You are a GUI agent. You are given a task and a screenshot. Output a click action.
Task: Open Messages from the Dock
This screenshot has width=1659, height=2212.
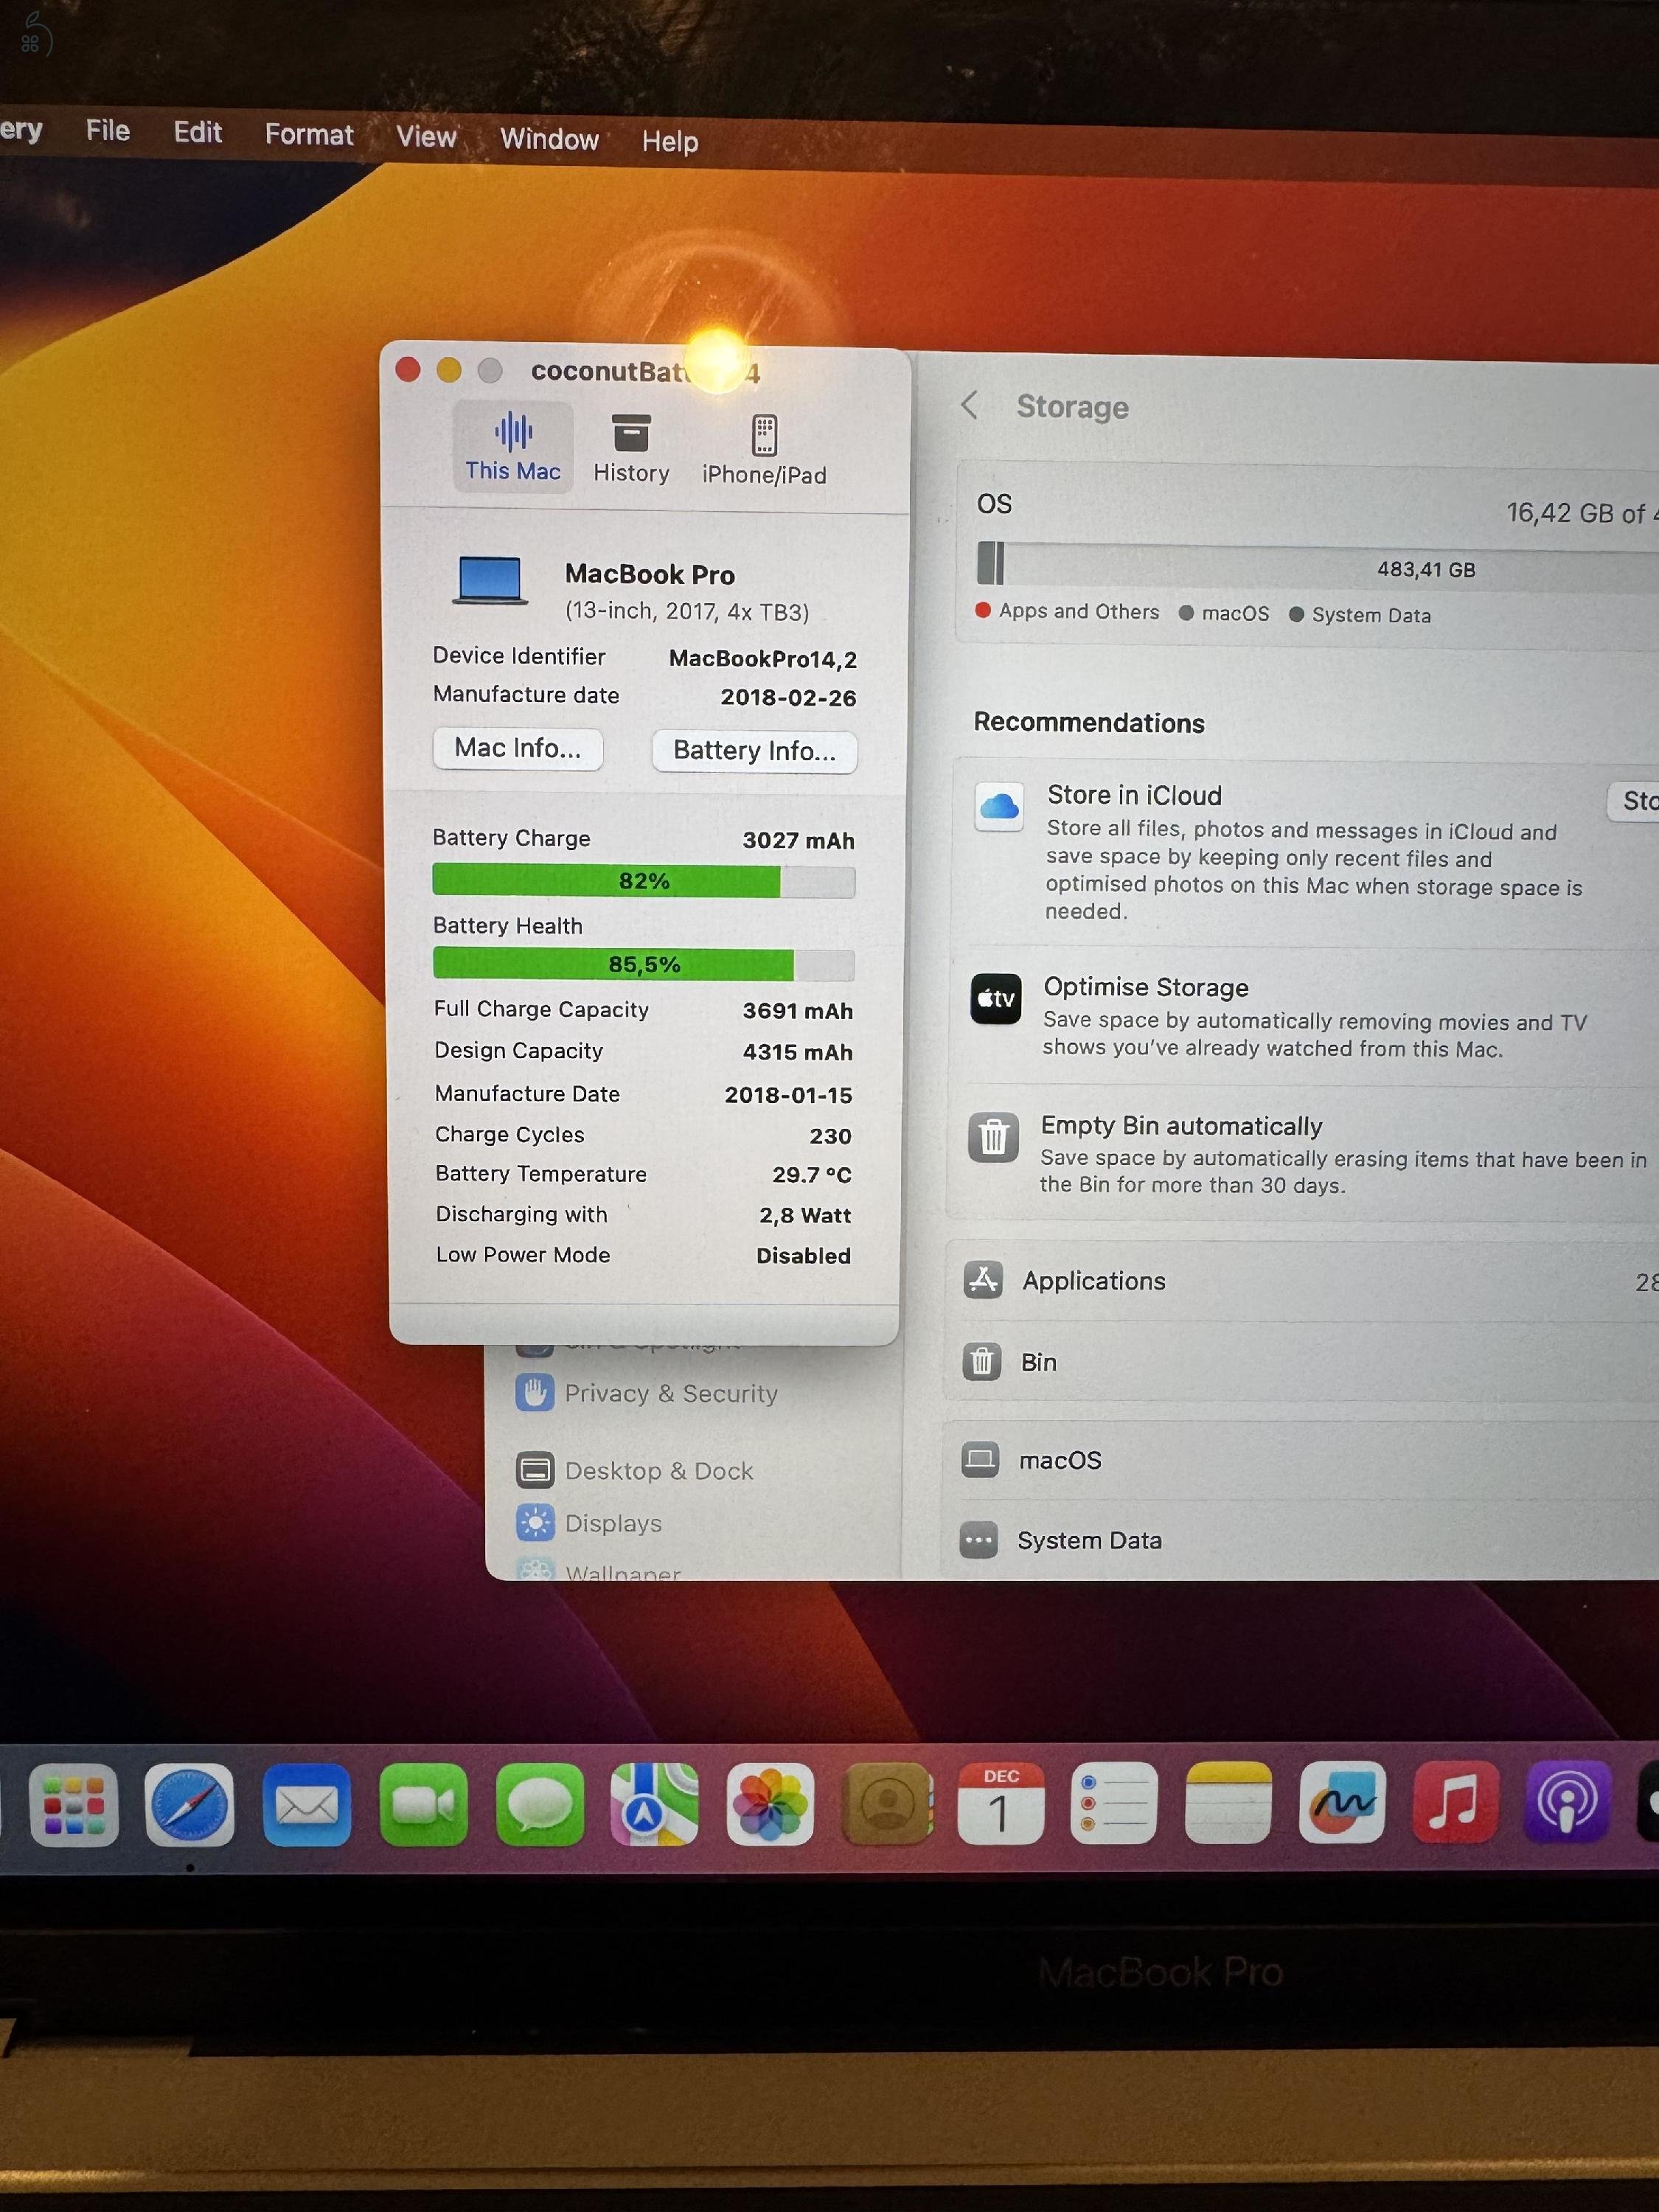point(539,1804)
